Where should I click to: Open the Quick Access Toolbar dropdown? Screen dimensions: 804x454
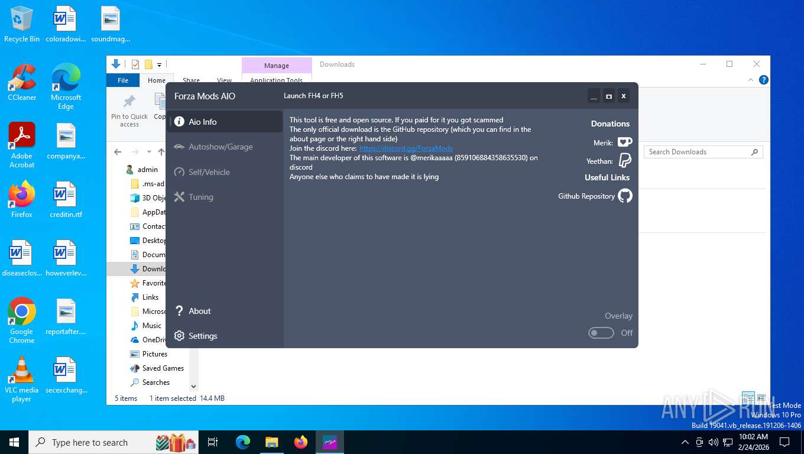(x=159, y=64)
